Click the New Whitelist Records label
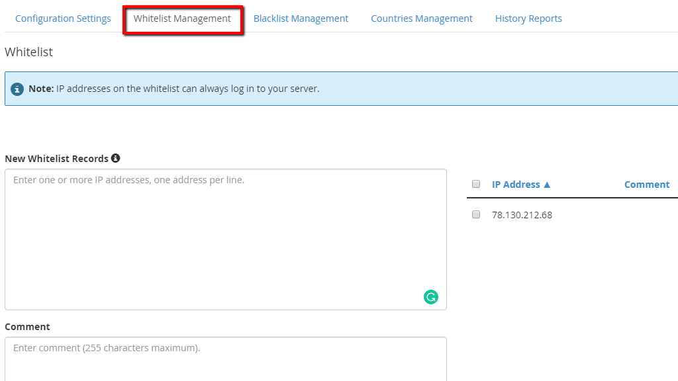Screen dimensions: 678x381 coord(57,159)
